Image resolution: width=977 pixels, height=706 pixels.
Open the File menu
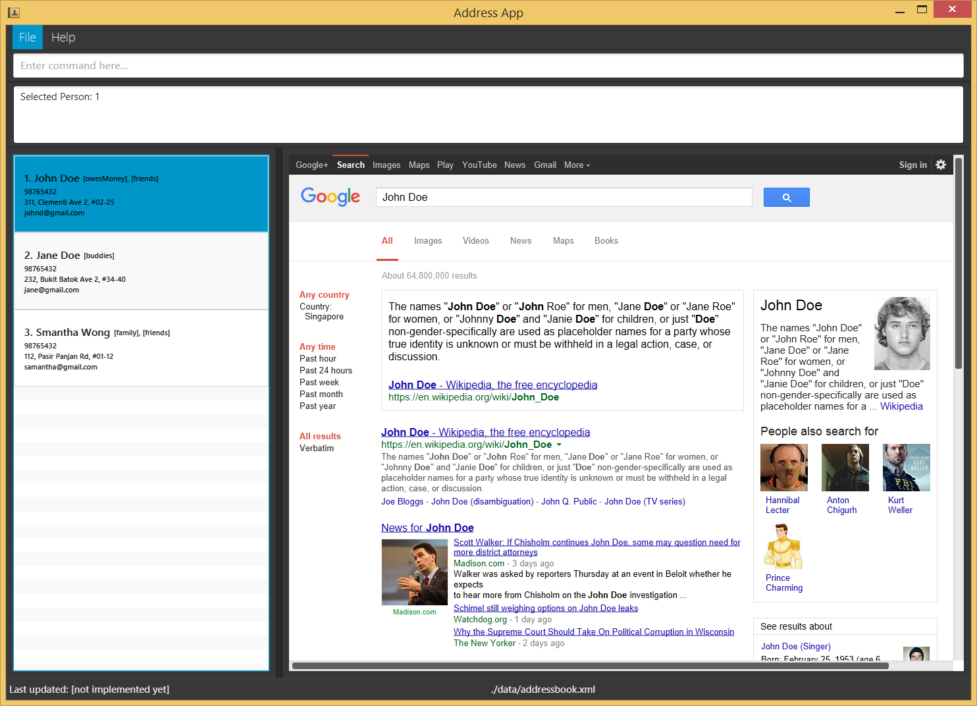28,38
